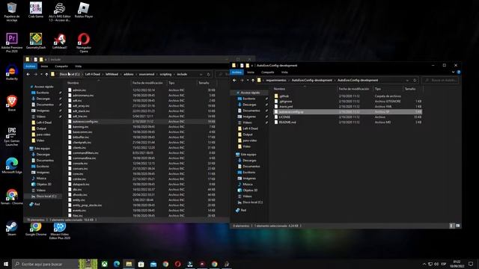The image size is (479, 269).
Task: Sort by Fecha de modificación in right window
Action: click(x=354, y=89)
